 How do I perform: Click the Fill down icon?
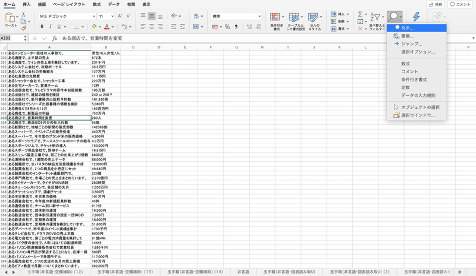pos(360,21)
